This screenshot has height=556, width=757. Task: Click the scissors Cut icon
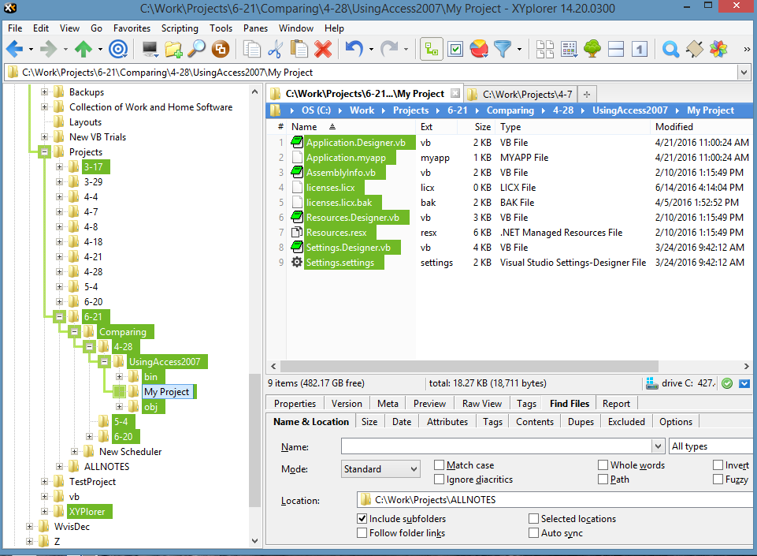(x=275, y=49)
